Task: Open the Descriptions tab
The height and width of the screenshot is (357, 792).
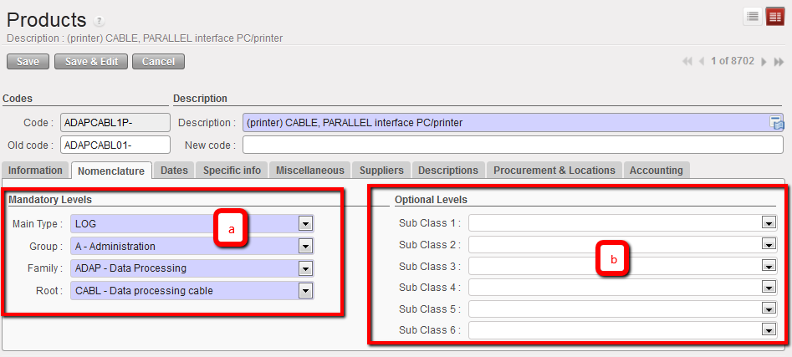Action: point(448,171)
